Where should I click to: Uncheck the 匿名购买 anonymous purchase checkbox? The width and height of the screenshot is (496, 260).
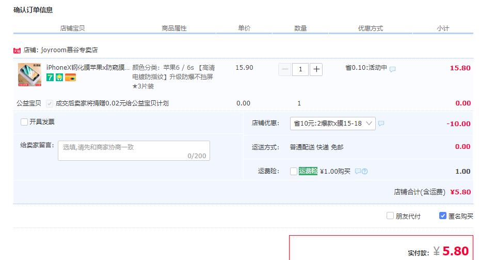click(x=443, y=216)
